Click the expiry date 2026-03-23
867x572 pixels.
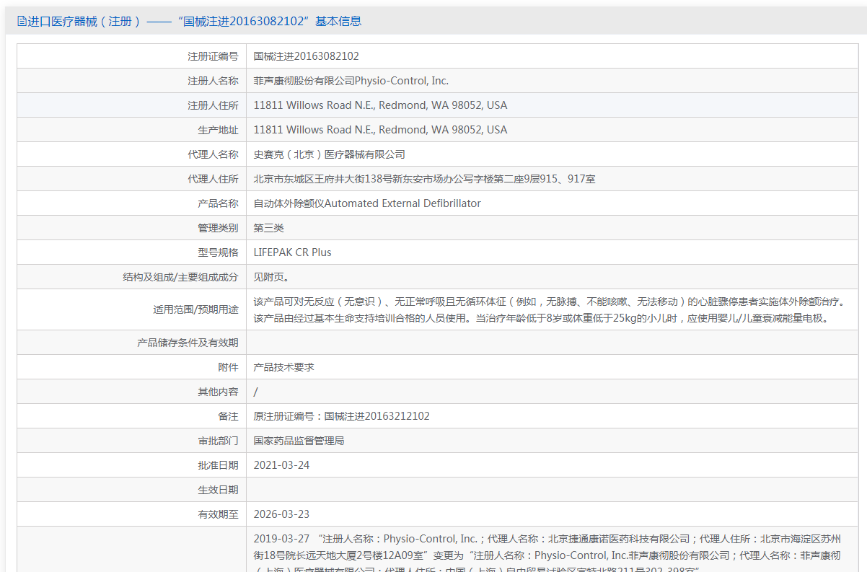coord(282,514)
